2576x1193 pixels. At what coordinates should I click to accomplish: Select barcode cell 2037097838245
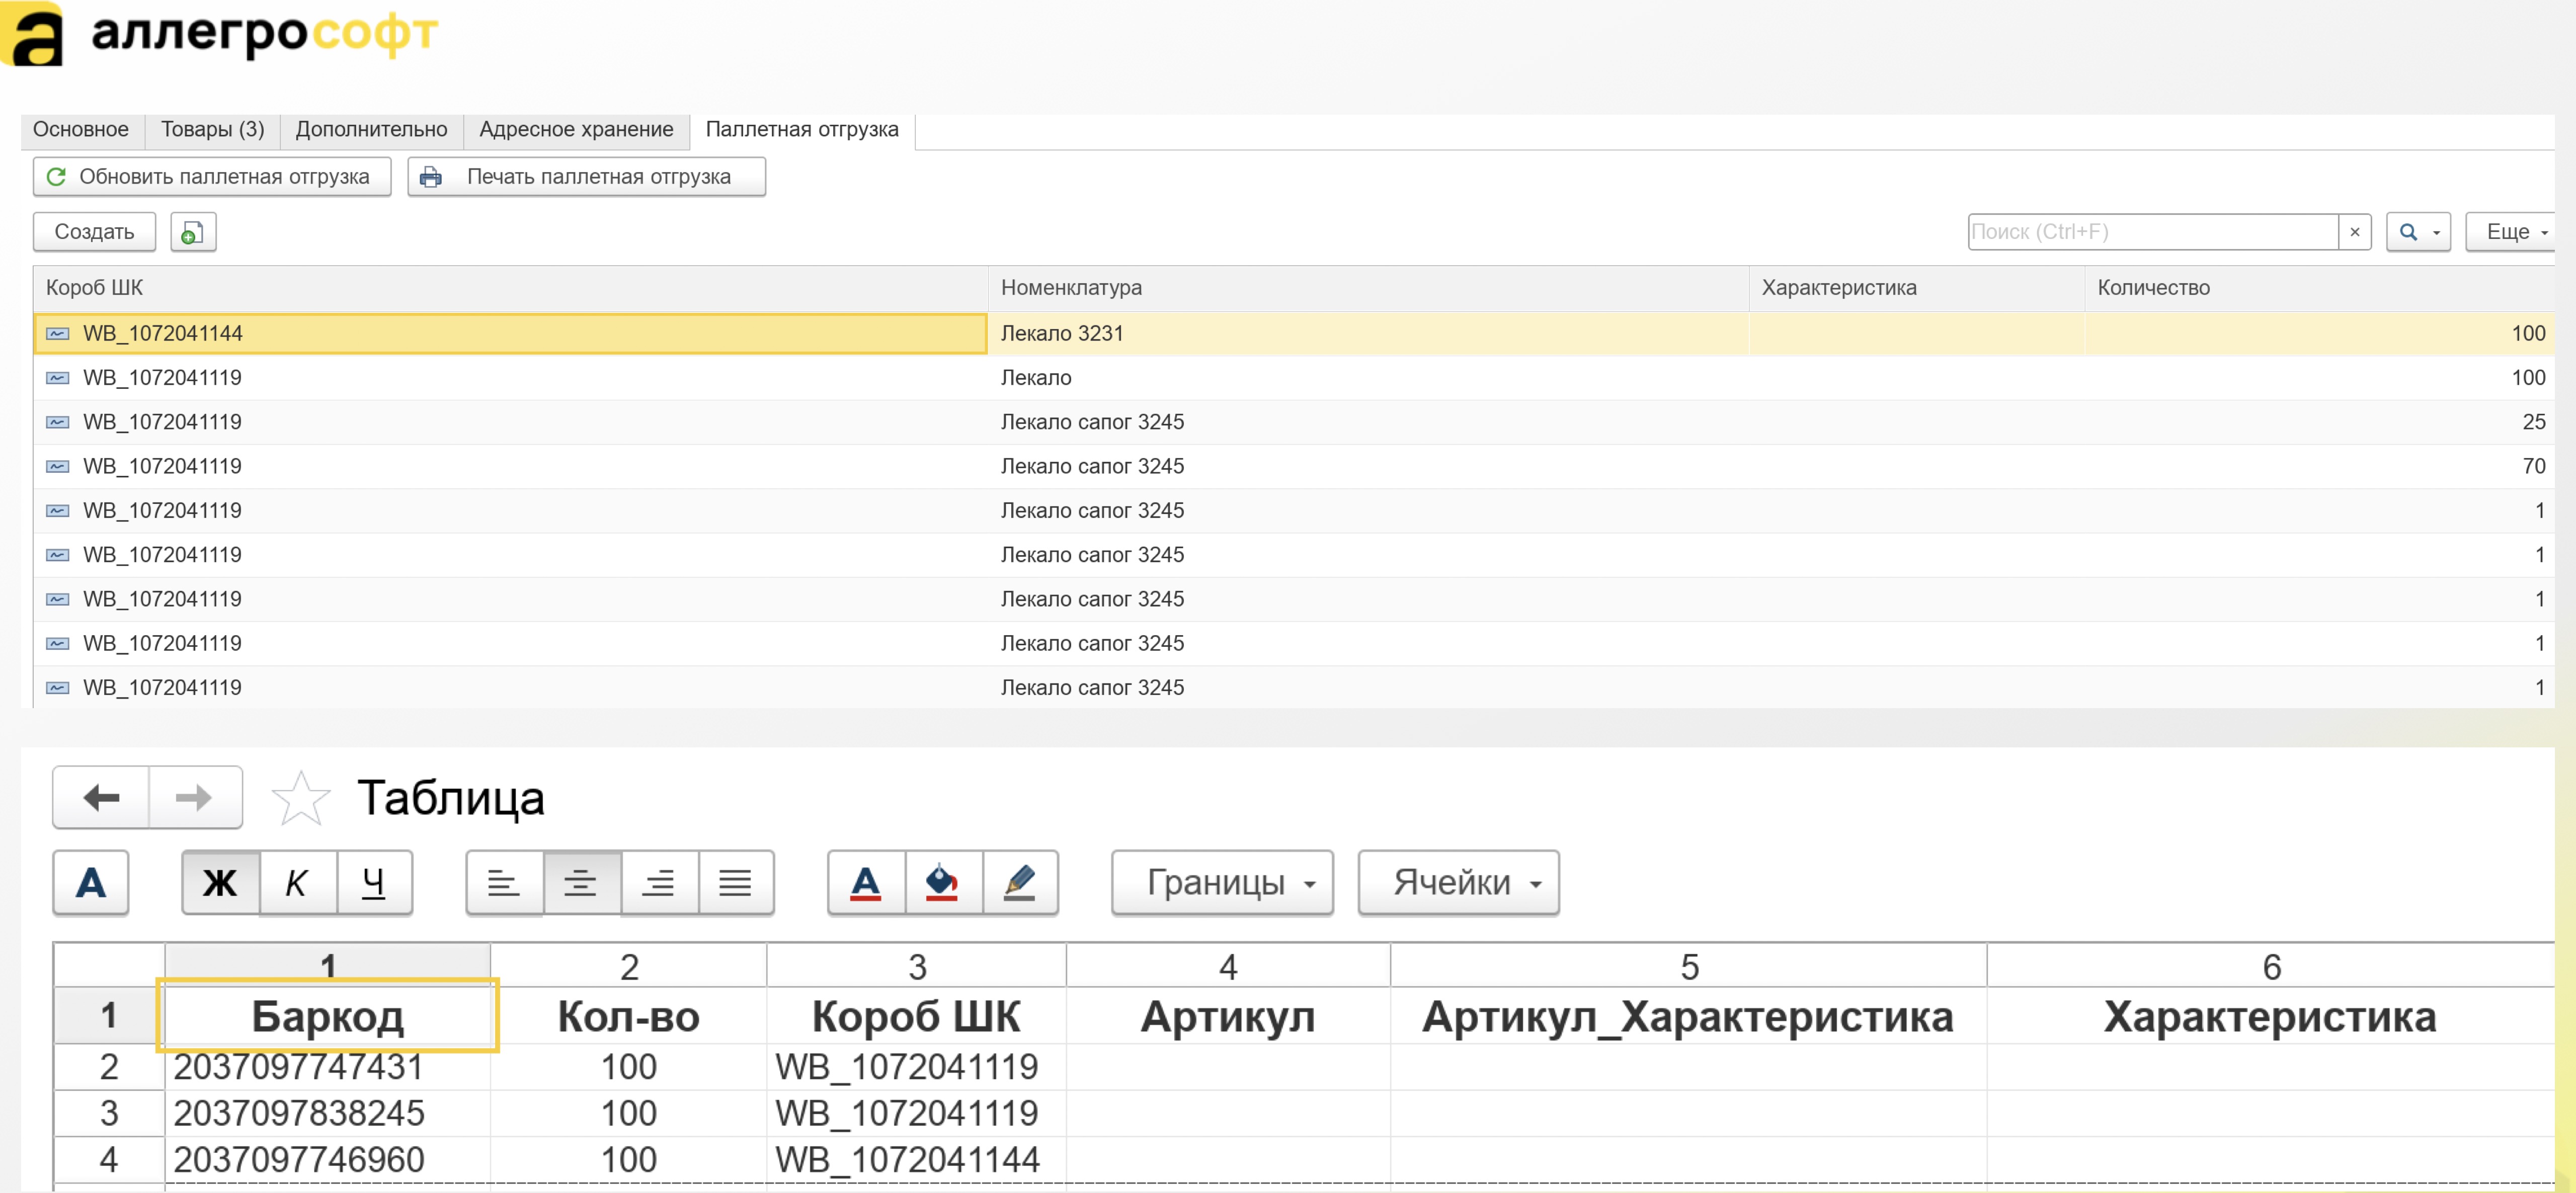328,1113
